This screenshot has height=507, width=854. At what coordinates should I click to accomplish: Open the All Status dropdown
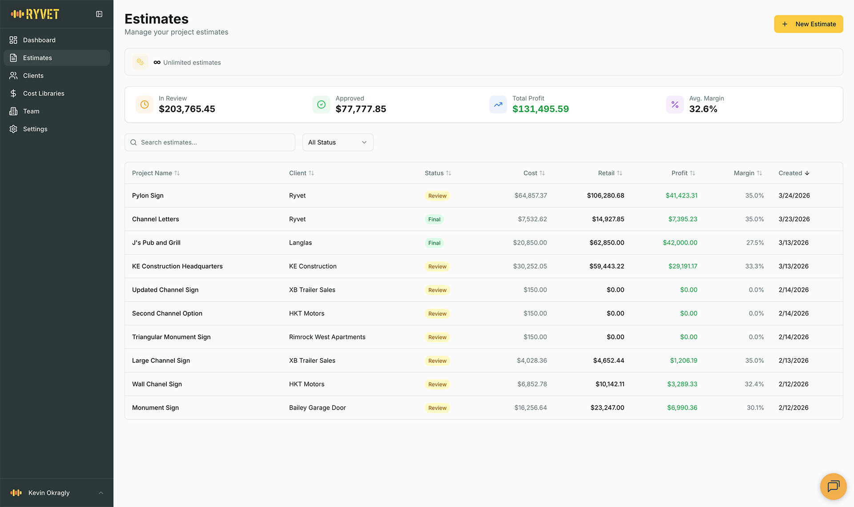338,142
